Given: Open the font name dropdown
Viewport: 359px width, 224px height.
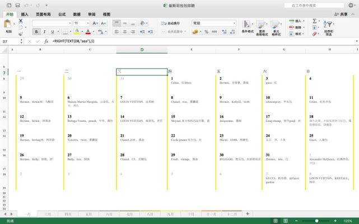Looking at the screenshot, I should 70,23.
